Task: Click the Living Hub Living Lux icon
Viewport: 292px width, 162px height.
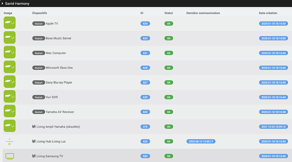Action: coord(9,142)
